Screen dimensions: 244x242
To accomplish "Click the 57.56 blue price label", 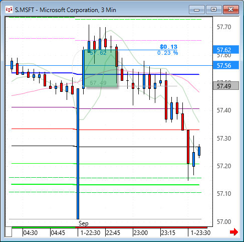I will [x=226, y=65].
